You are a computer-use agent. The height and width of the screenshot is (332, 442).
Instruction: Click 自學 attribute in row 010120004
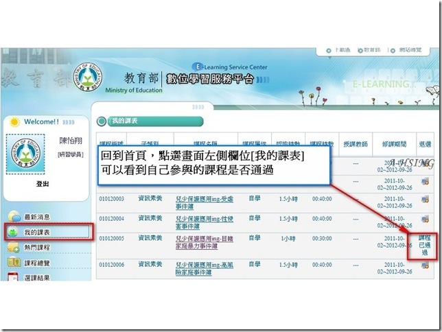254,218
